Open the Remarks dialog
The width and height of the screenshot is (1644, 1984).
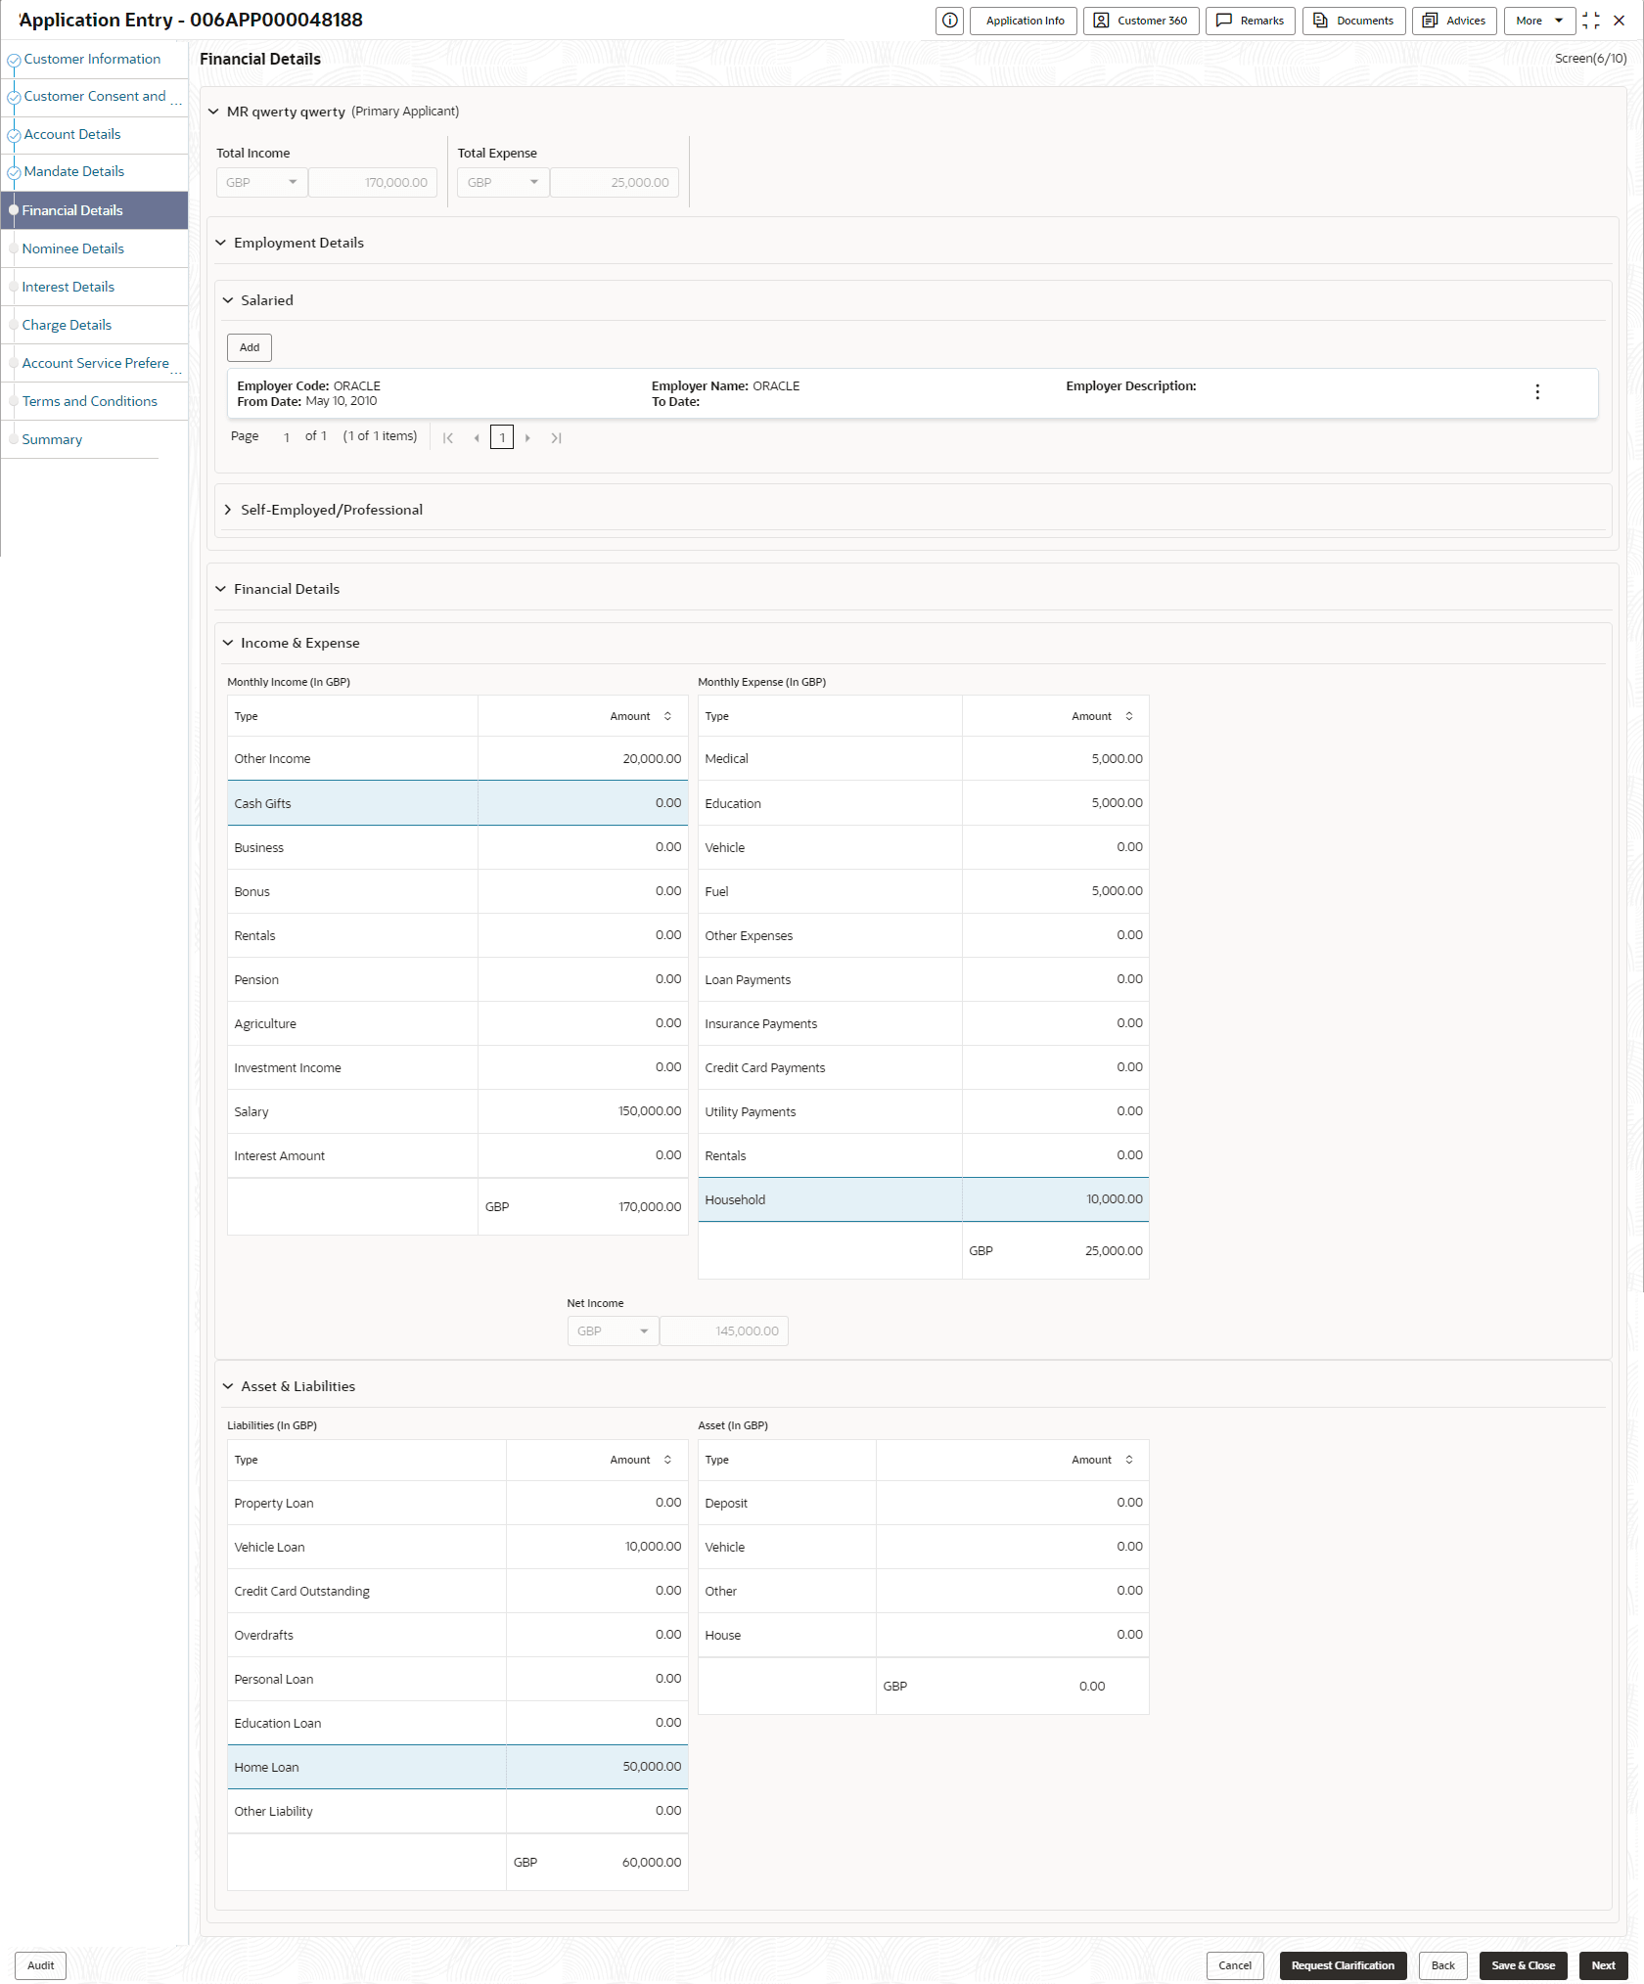[x=1251, y=21]
